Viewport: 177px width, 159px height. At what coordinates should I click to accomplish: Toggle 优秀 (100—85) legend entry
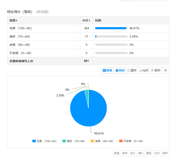(x=44, y=141)
